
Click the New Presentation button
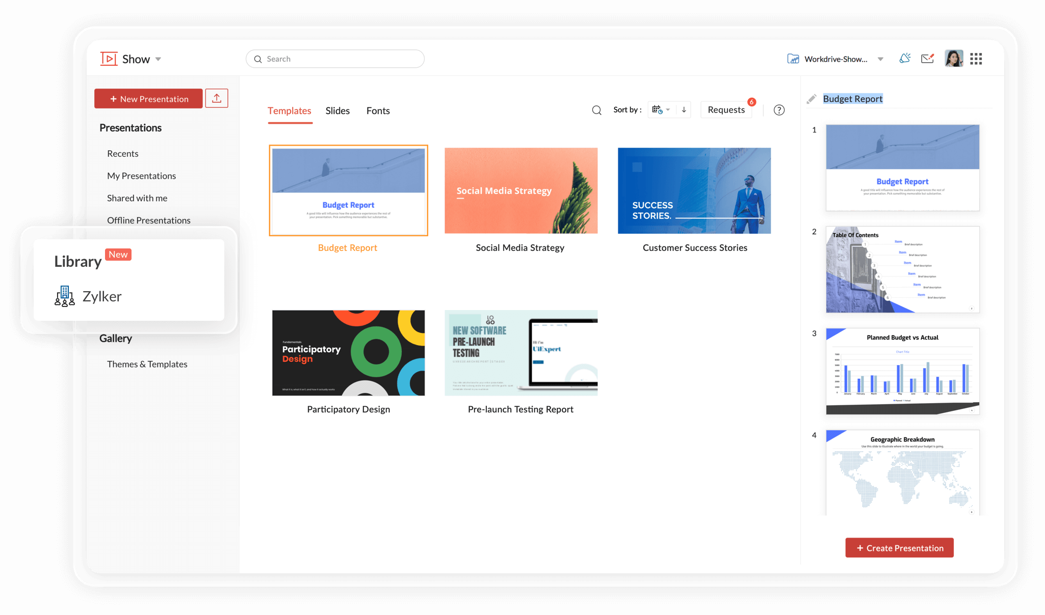pos(148,98)
